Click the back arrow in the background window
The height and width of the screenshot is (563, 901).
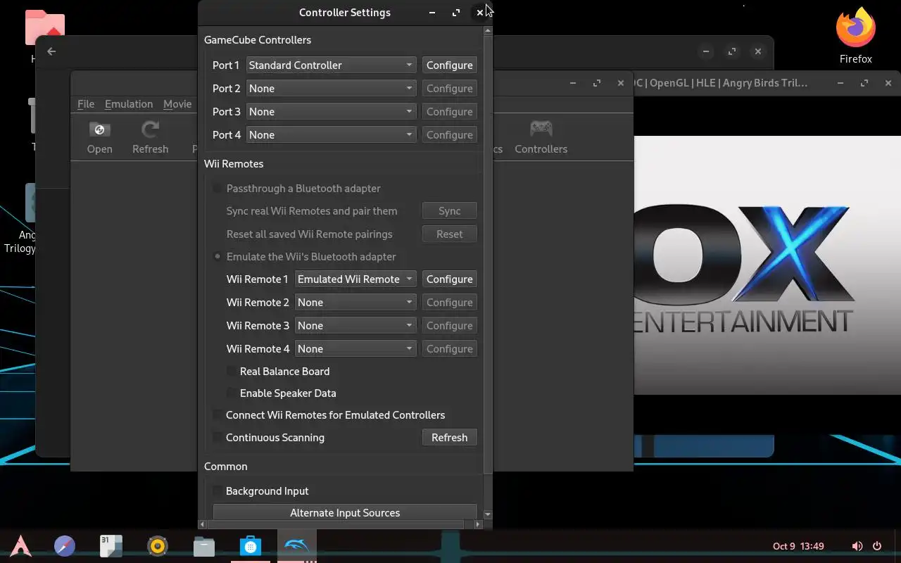[x=51, y=51]
